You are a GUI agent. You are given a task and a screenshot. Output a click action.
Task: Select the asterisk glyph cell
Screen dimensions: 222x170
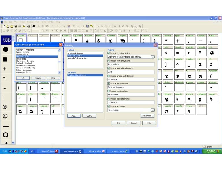(168, 39)
